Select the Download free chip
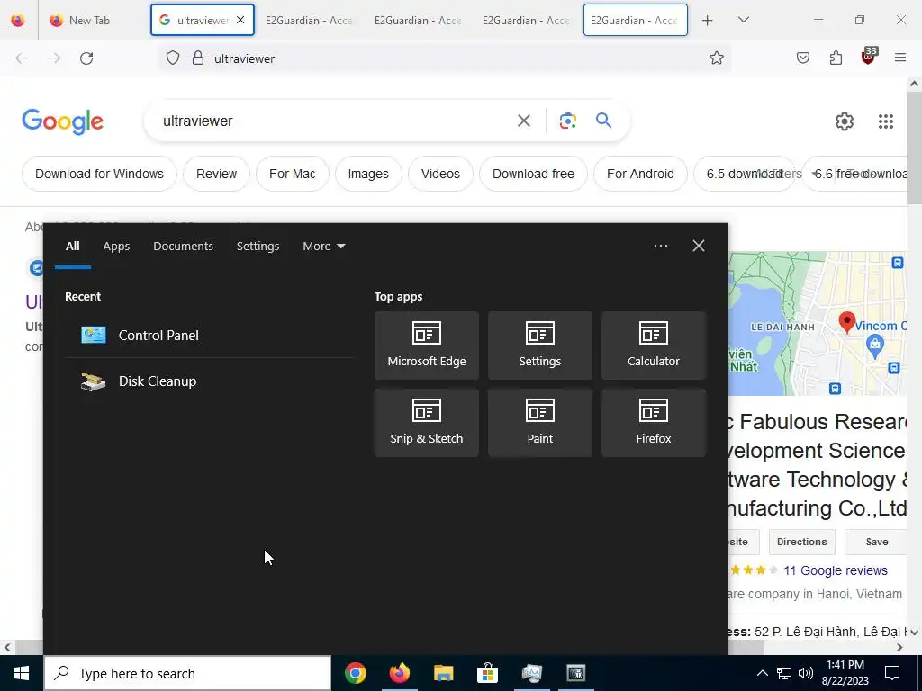922x691 pixels. coord(533,174)
